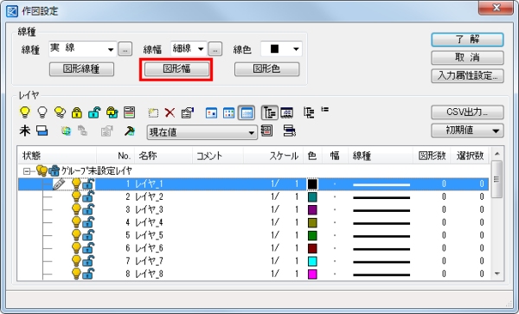Image resolution: width=519 pixels, height=314 pixels.
Task: Click the new layer dashed-box icon
Action: [x=153, y=112]
